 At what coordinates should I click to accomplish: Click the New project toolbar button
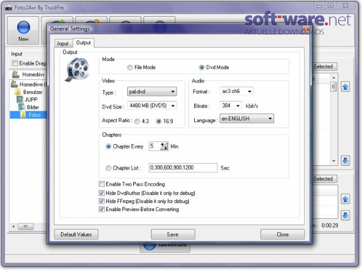click(x=23, y=30)
